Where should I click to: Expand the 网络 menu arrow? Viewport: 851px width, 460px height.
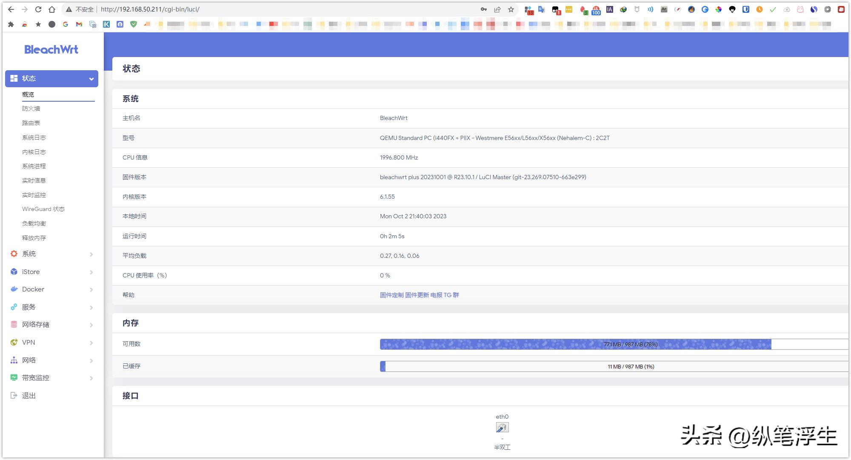pos(91,360)
